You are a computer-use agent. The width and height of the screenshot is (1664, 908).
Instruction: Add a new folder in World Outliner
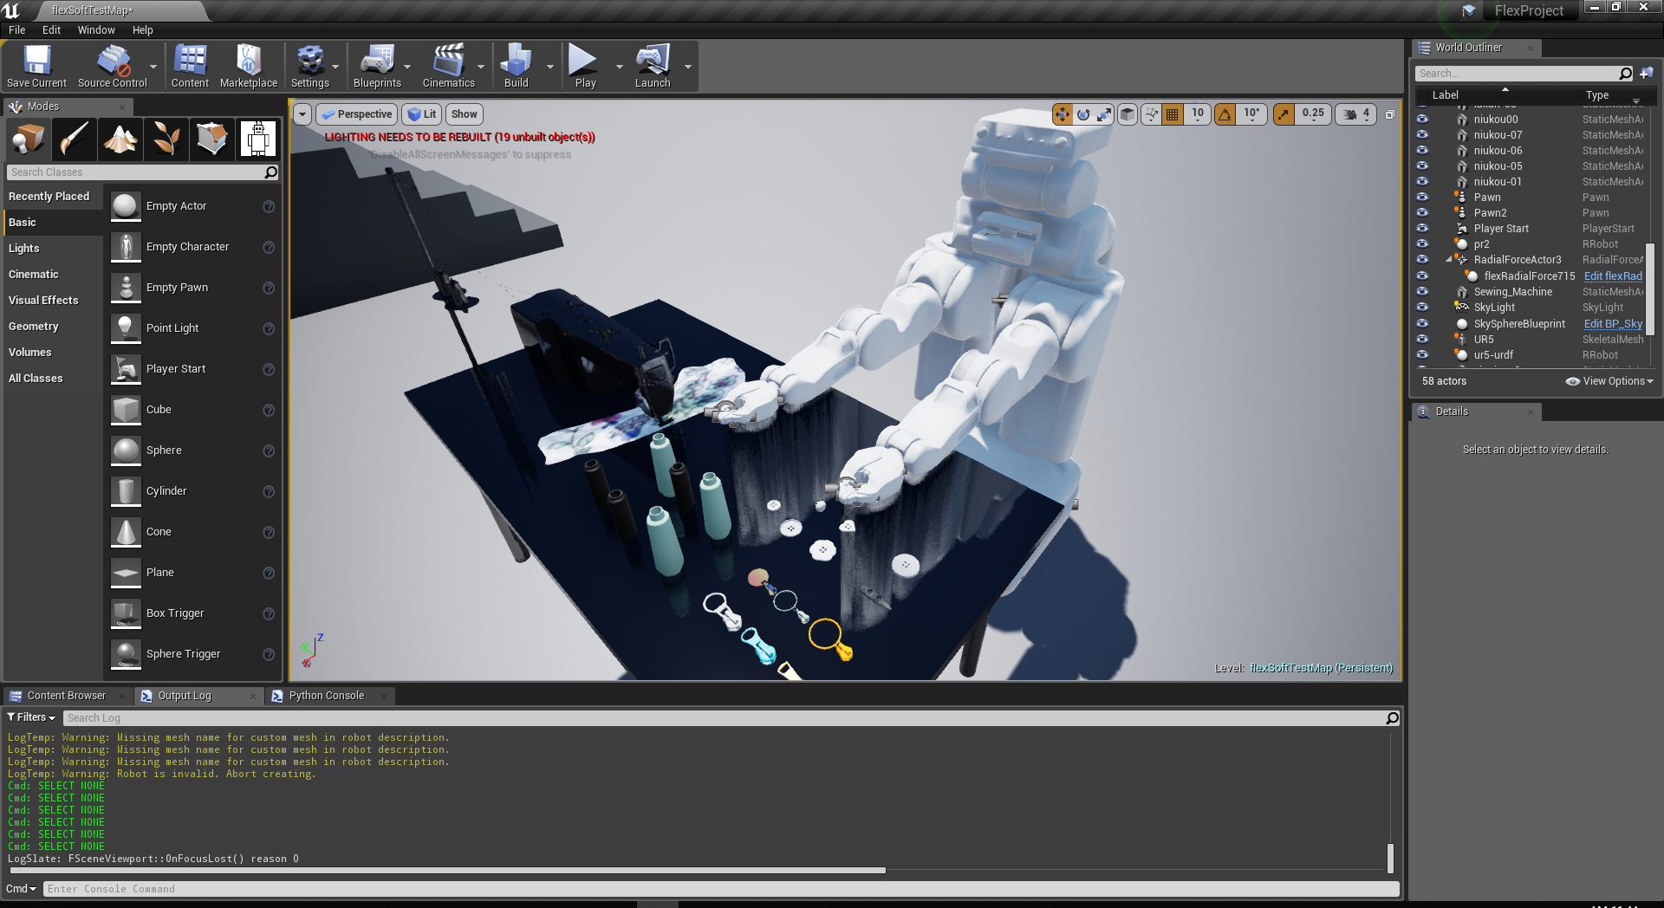(x=1646, y=74)
